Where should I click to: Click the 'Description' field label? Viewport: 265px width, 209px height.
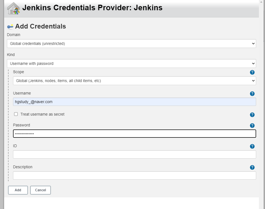tap(23, 167)
